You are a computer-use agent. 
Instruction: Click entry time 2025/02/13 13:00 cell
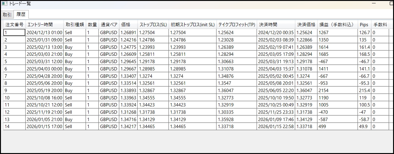44,47
